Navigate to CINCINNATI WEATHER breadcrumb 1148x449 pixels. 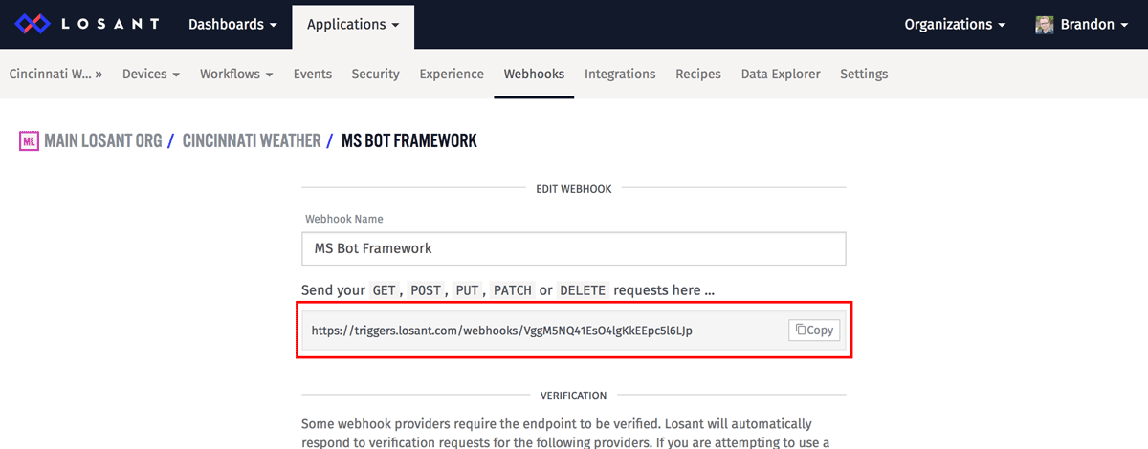[x=252, y=141]
